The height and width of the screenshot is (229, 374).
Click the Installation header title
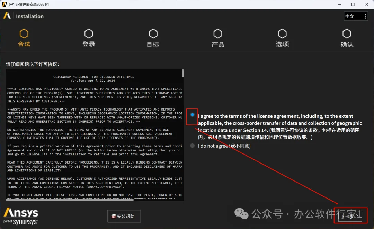(30, 16)
